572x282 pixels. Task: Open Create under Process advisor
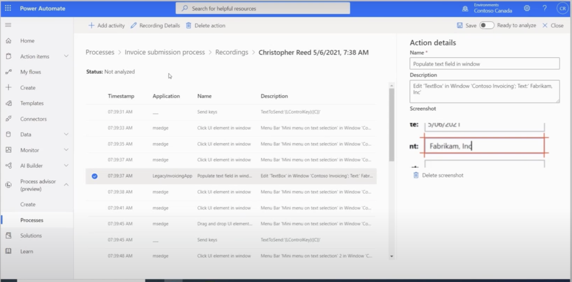click(28, 205)
